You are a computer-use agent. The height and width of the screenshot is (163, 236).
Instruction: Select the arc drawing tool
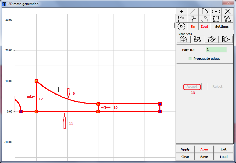click(204, 12)
